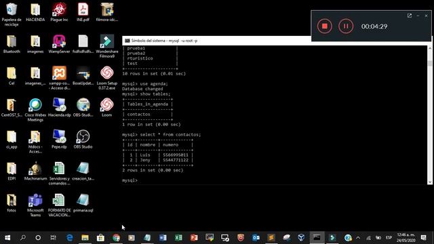The image size is (434, 244).
Task: Launch Microsoft Teams shortcut
Action: pos(35,205)
